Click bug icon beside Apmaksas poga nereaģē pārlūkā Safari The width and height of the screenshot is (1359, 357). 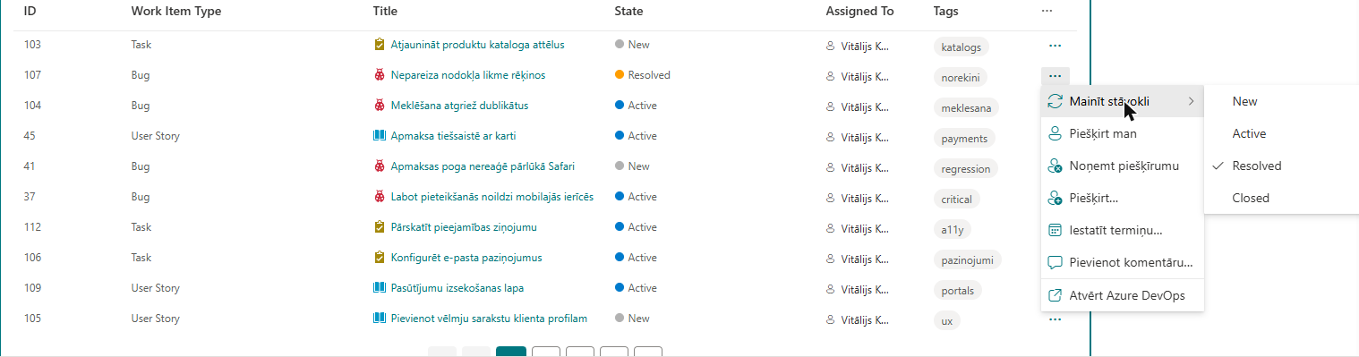(x=379, y=166)
